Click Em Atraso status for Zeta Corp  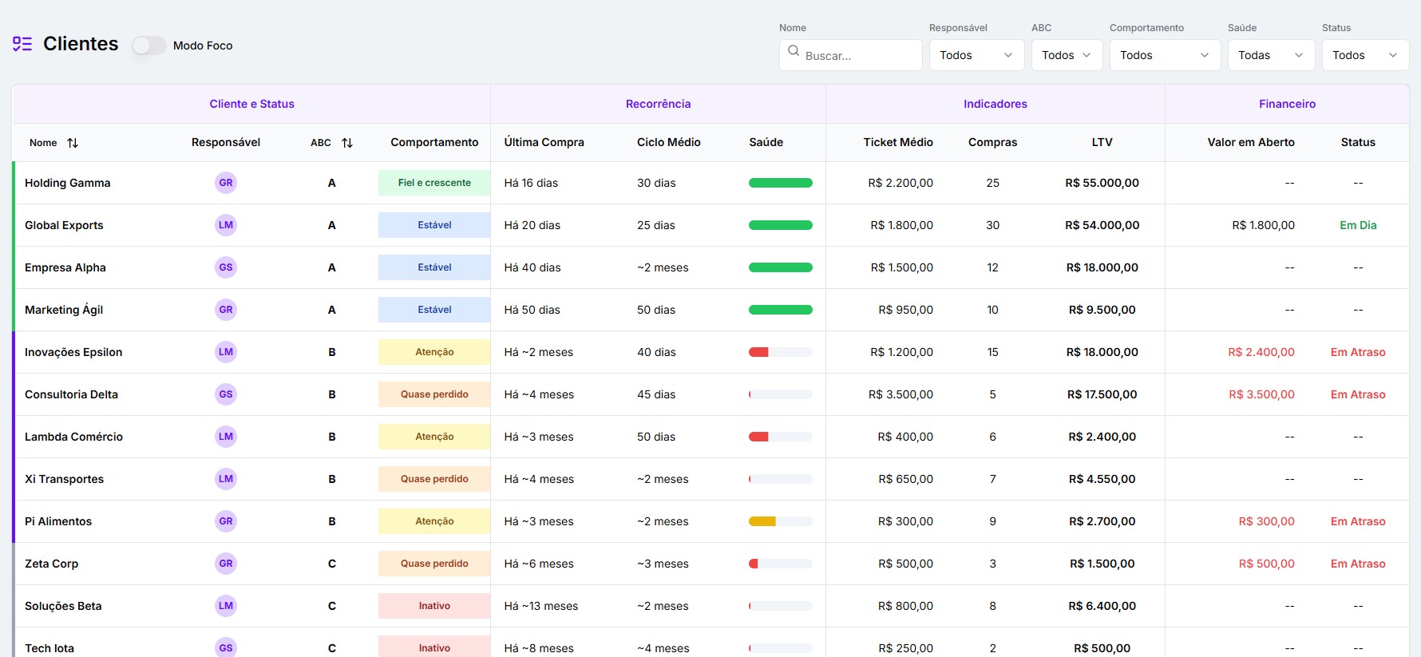point(1357,564)
